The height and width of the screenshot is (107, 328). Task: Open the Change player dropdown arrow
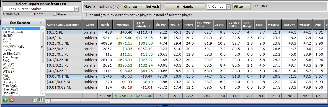141,7
